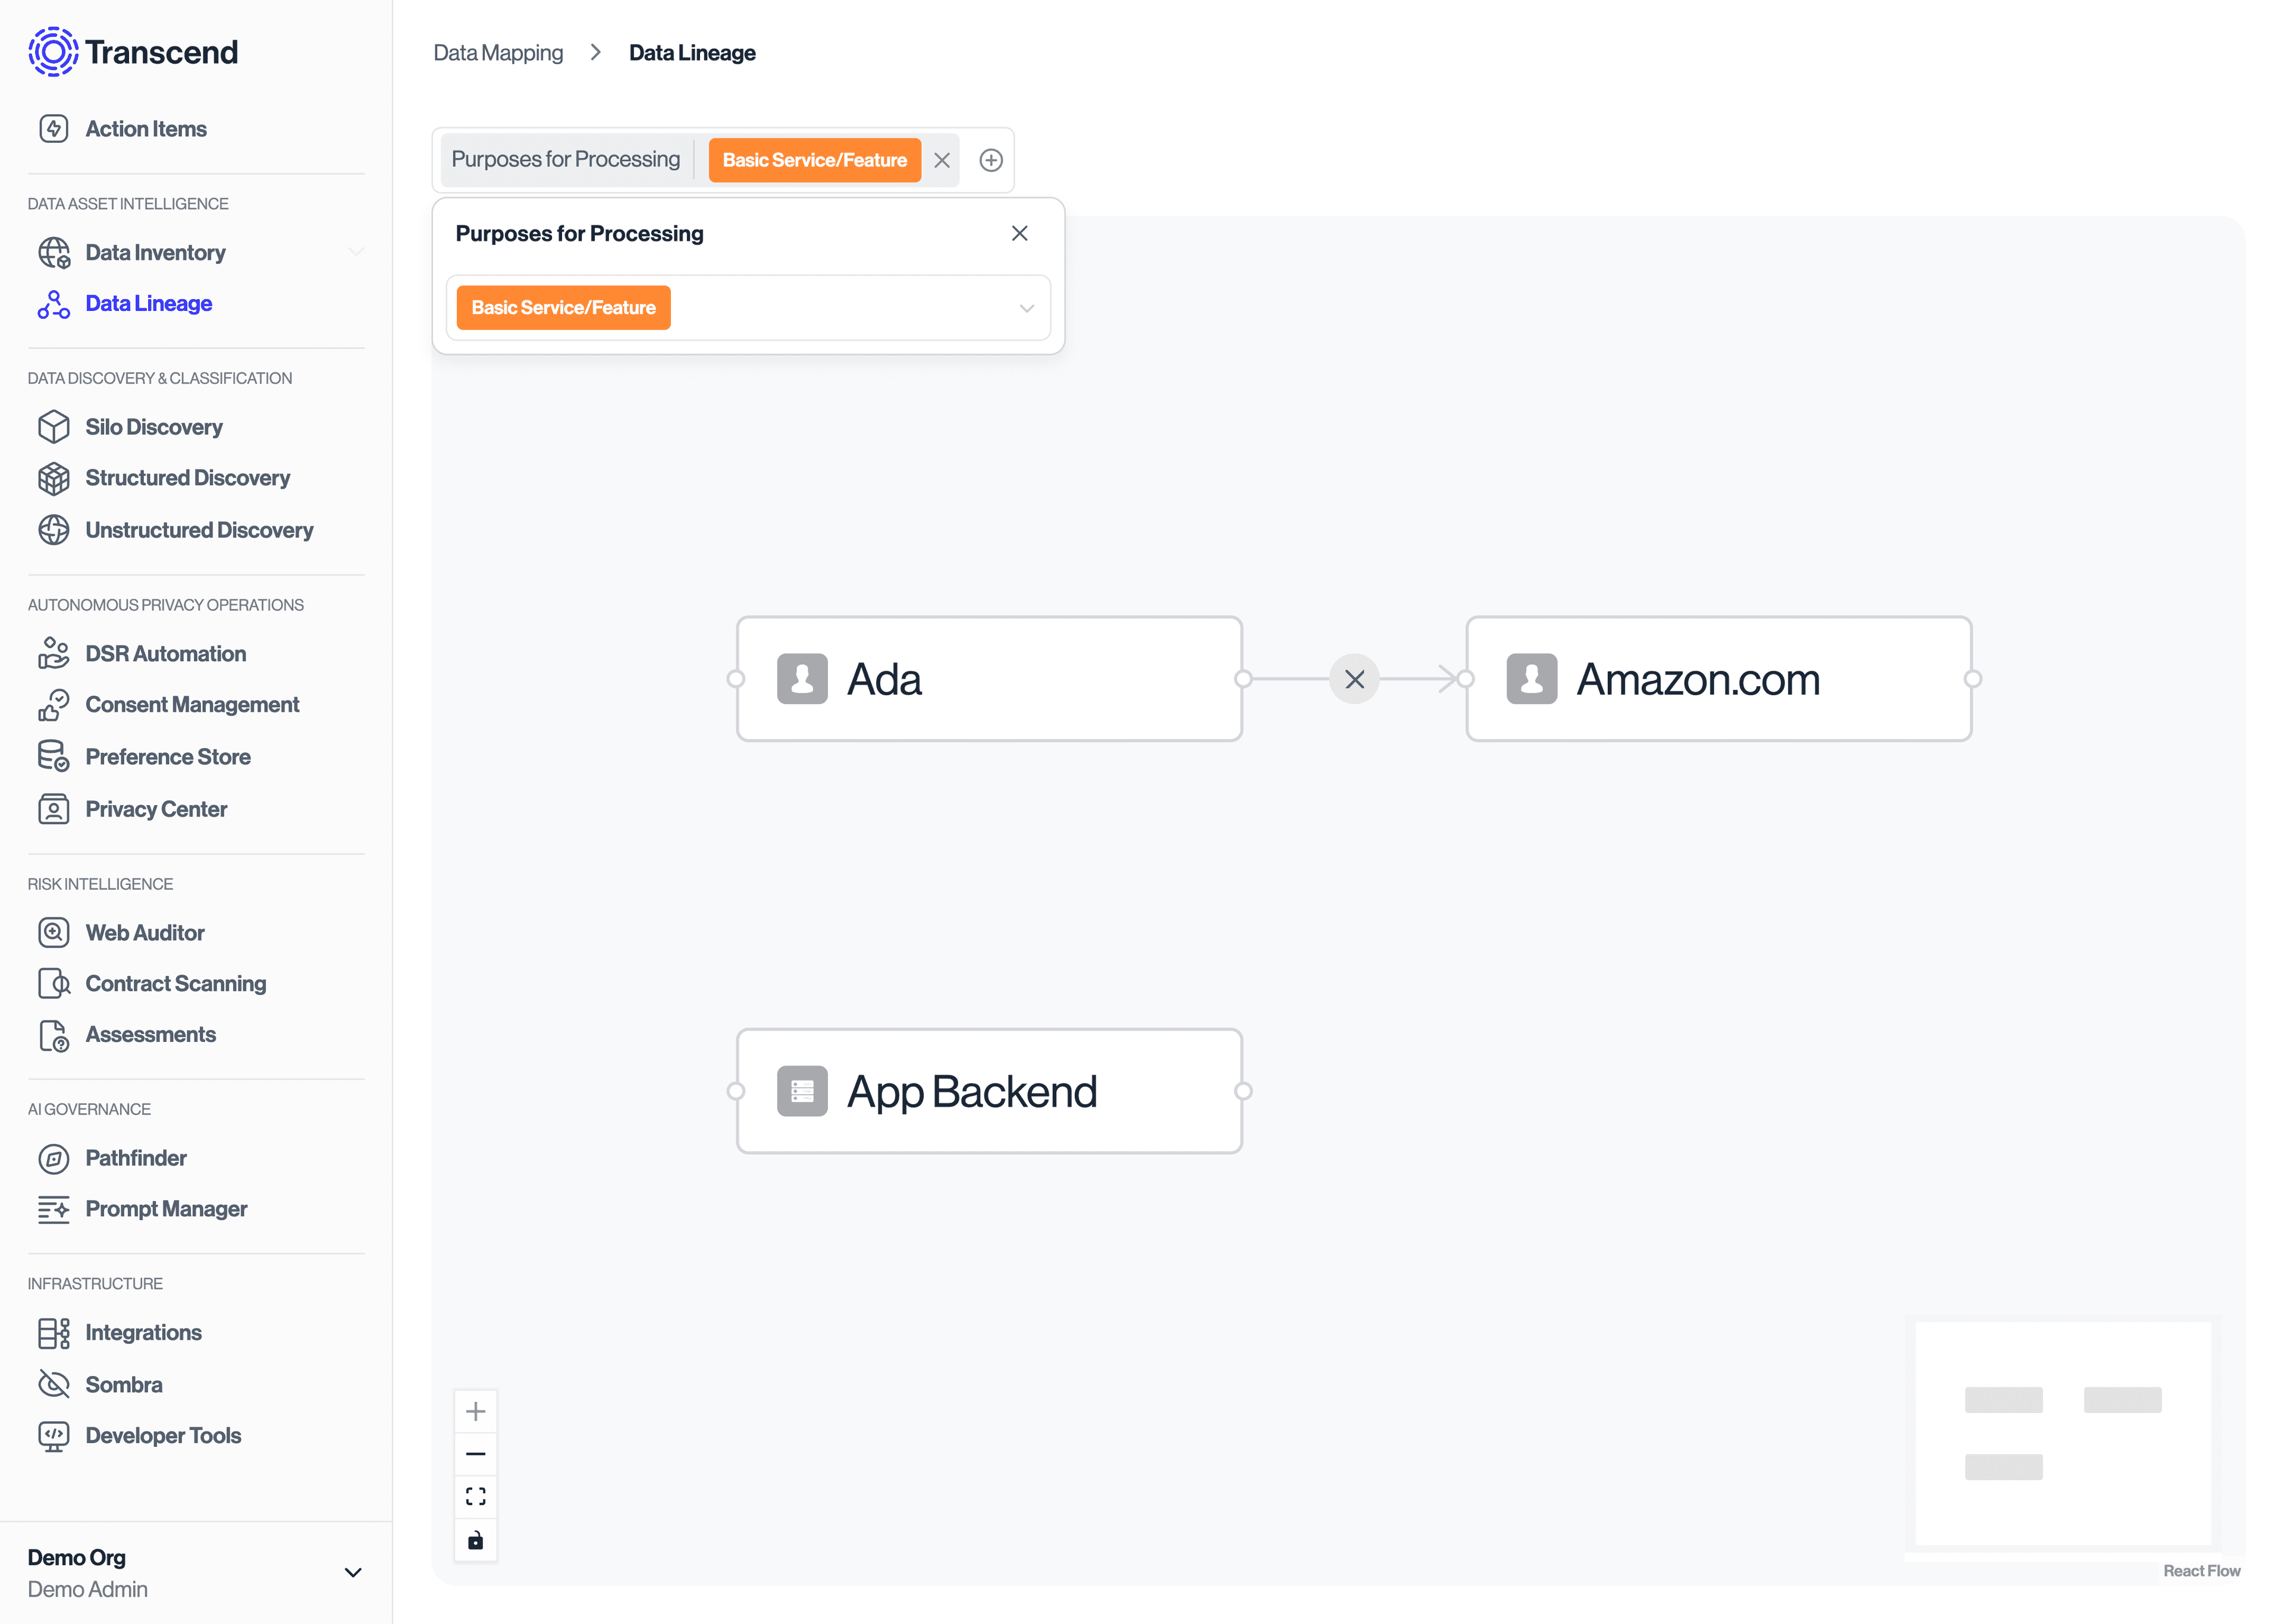Viewport: 2284px width, 1624px height.
Task: Select the Sombra icon
Action: click(54, 1384)
